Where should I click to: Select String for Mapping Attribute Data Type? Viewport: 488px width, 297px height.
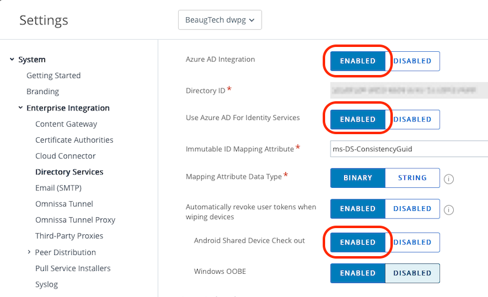click(412, 178)
